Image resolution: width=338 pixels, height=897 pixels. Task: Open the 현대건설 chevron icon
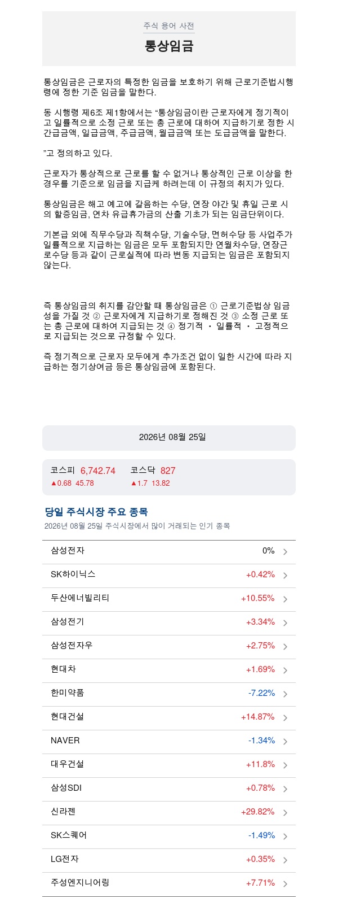(x=286, y=718)
